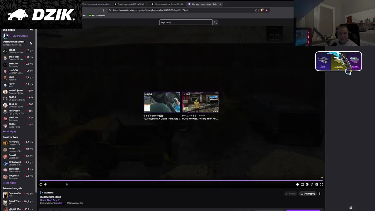Select the Slayproxx channel row
The image size is (375, 211).
pos(18,177)
